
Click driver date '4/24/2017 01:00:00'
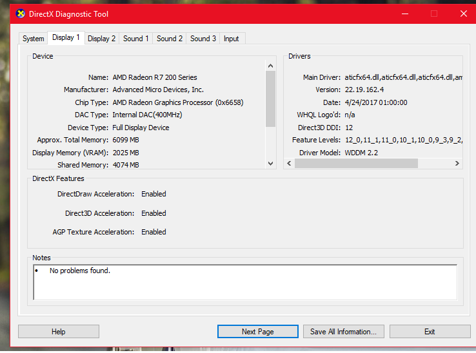(x=376, y=102)
